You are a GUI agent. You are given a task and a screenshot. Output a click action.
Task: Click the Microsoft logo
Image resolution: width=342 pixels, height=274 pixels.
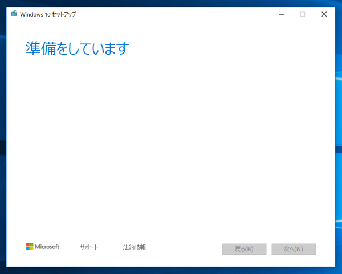43,247
